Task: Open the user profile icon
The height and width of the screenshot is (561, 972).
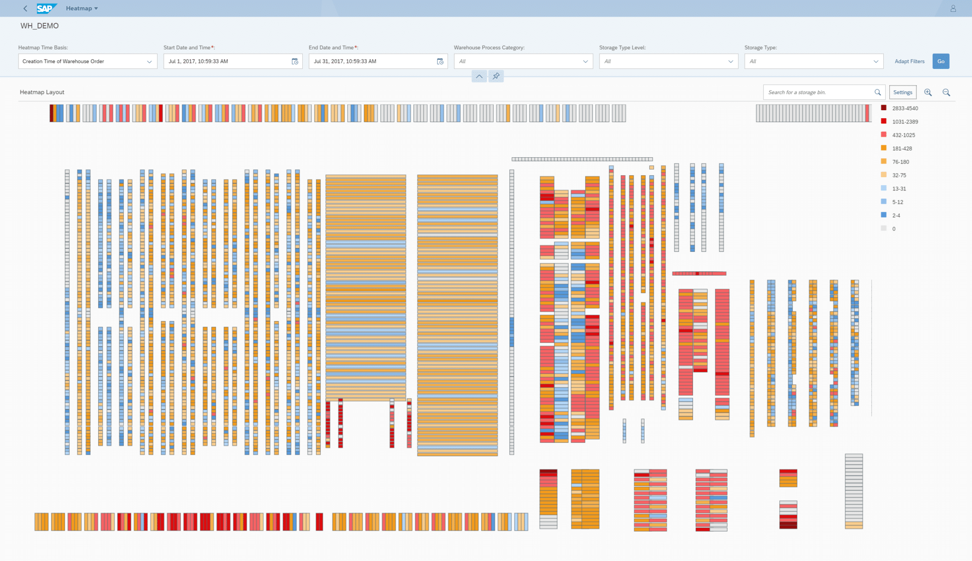Action: click(x=953, y=9)
